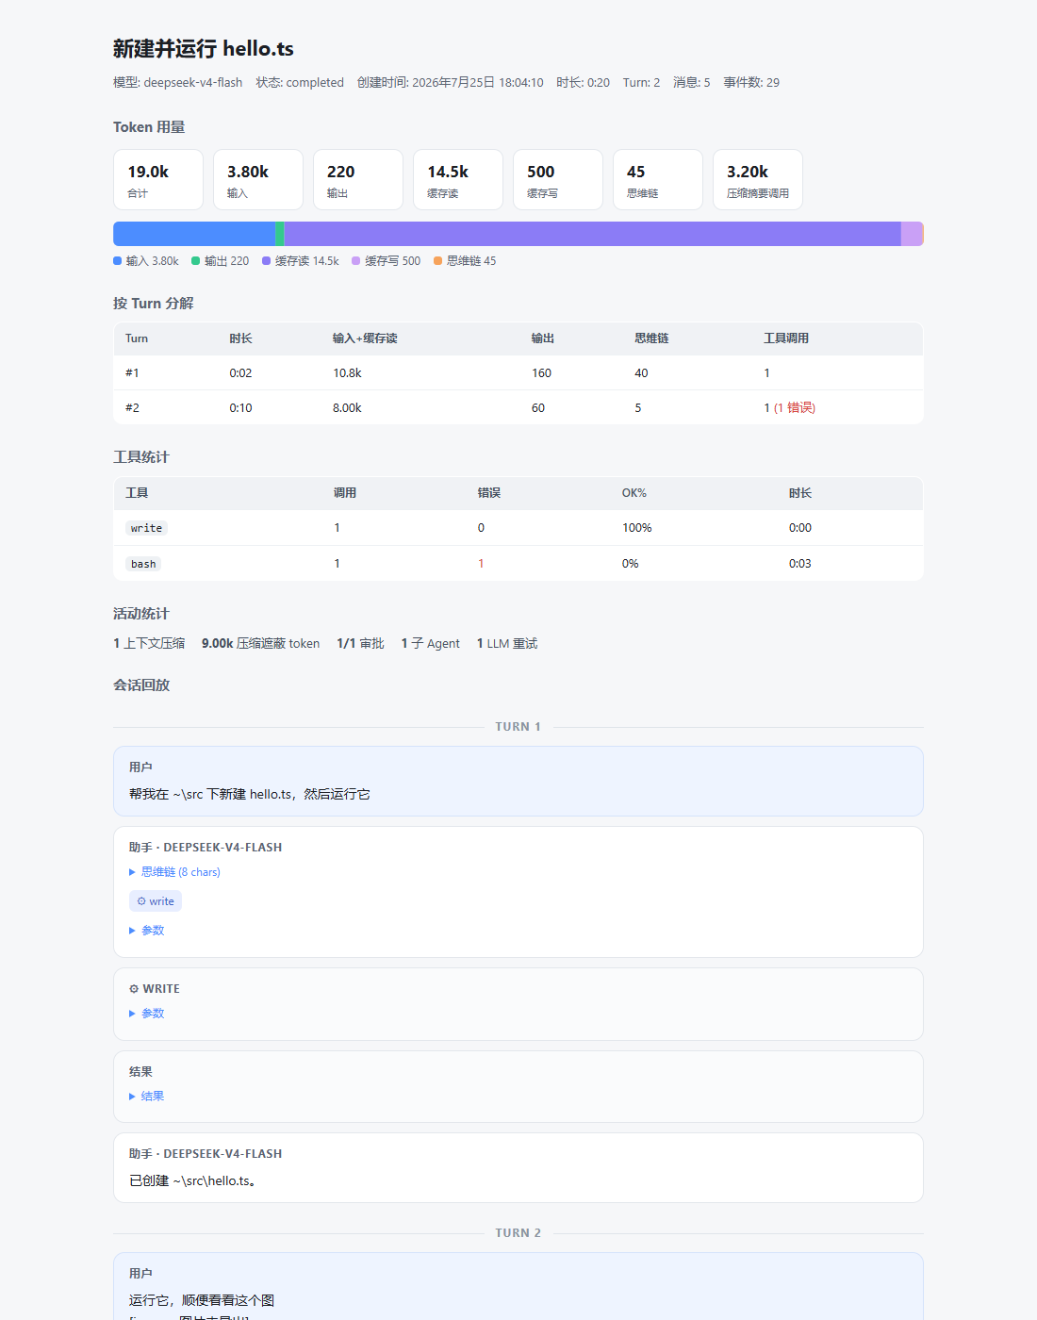Click the gear icon in write chip
The image size is (1037, 1320).
pos(141,901)
